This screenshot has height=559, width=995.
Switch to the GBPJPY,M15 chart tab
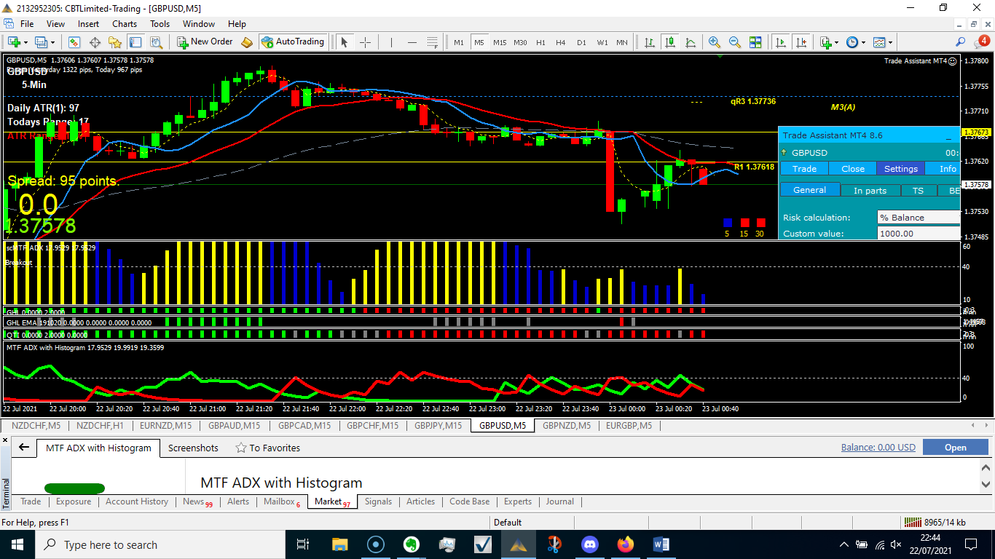click(x=438, y=426)
